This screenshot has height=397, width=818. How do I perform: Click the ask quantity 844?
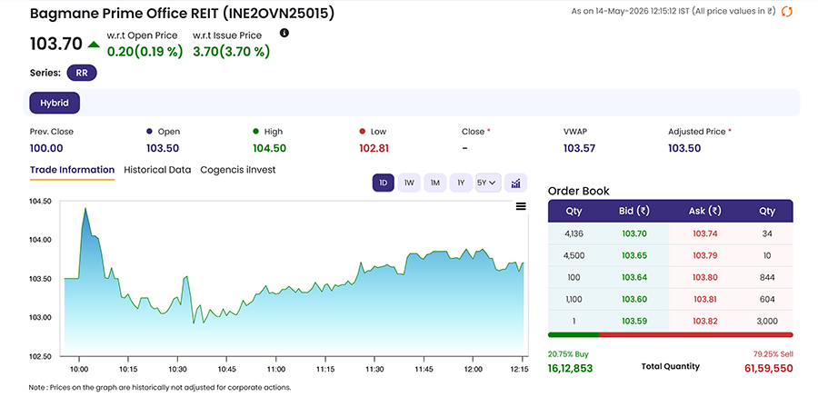click(x=767, y=277)
